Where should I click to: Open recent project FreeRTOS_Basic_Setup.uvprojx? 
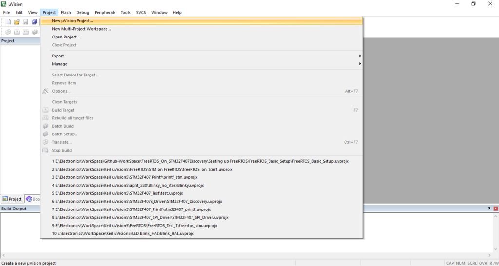coord(201,161)
